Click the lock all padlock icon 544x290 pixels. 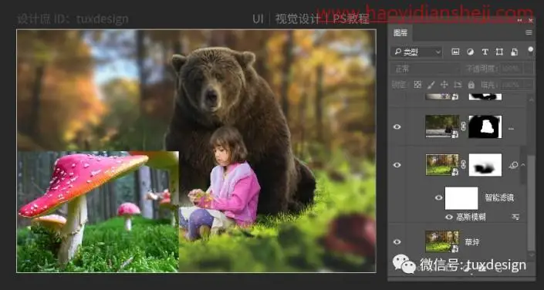471,84
